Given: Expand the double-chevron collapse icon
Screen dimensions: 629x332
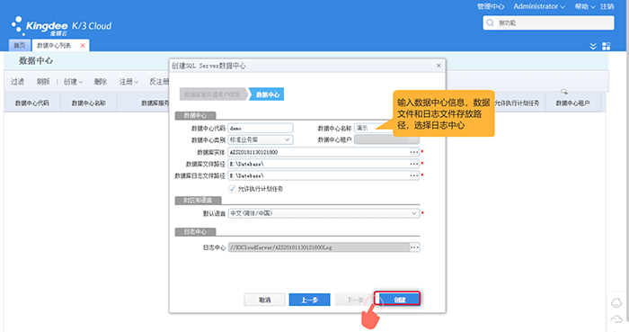Looking at the screenshot, I should pyautogui.click(x=593, y=46).
